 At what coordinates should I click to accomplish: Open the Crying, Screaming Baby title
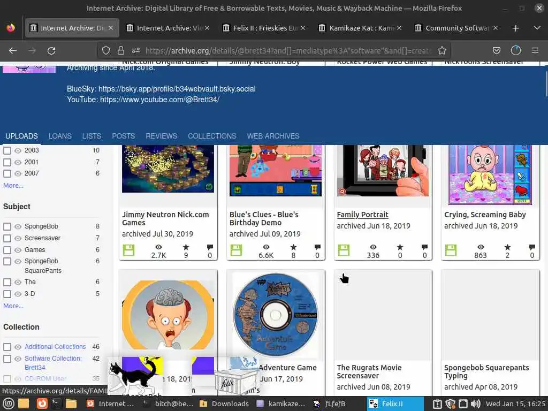point(485,215)
